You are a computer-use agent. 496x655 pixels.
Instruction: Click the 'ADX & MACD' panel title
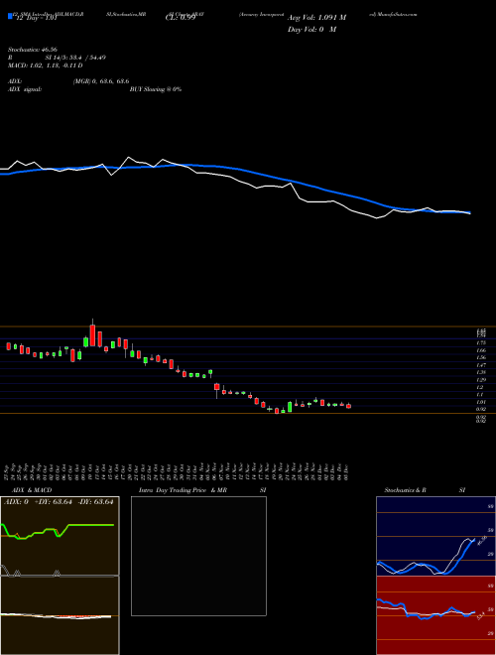32,490
